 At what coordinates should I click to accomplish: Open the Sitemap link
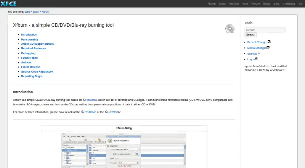coord(252,53)
